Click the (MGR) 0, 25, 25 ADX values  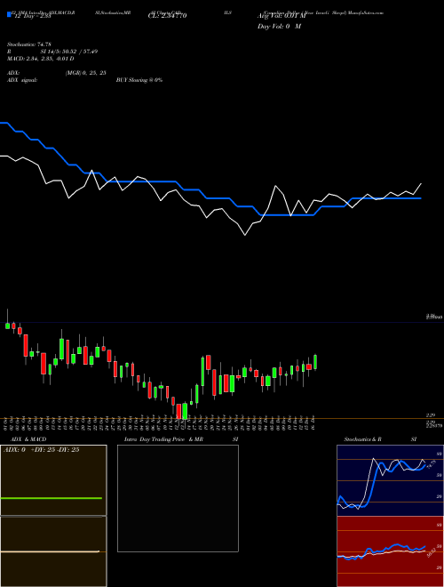click(85, 73)
